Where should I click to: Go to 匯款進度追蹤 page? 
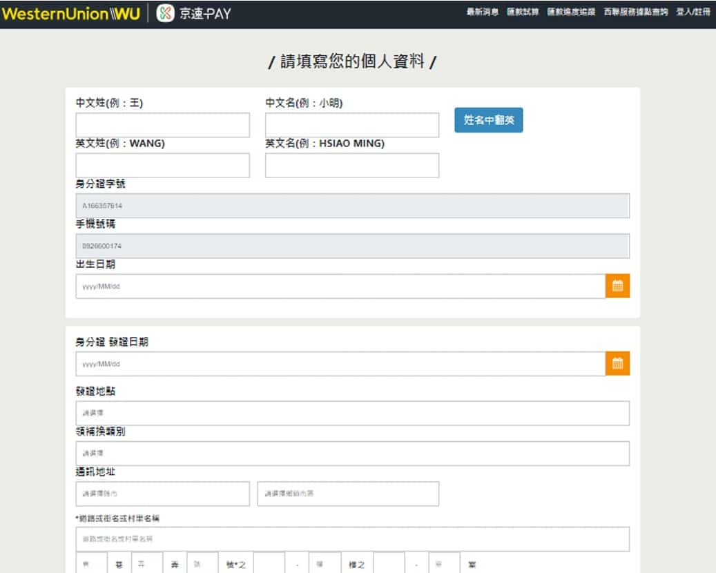[x=571, y=12]
